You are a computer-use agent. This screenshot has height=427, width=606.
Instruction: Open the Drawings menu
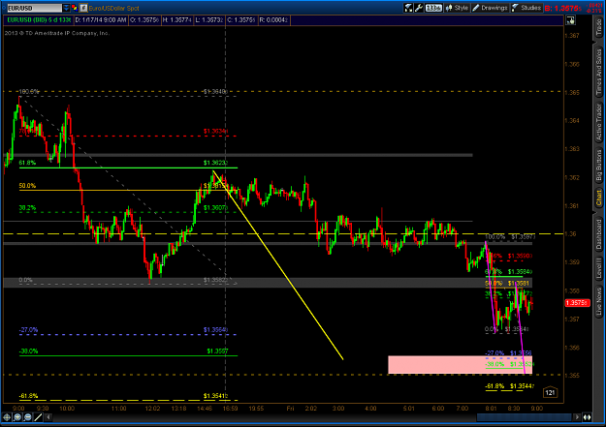pyautogui.click(x=490, y=8)
